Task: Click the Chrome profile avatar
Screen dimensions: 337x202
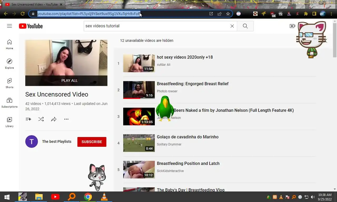Action: tap(323, 14)
